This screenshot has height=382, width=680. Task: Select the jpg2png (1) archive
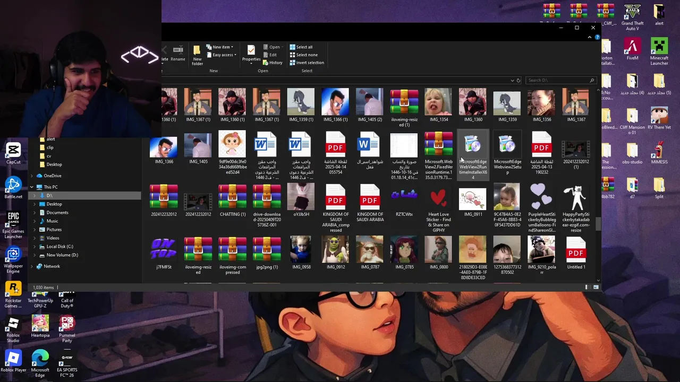point(267,254)
